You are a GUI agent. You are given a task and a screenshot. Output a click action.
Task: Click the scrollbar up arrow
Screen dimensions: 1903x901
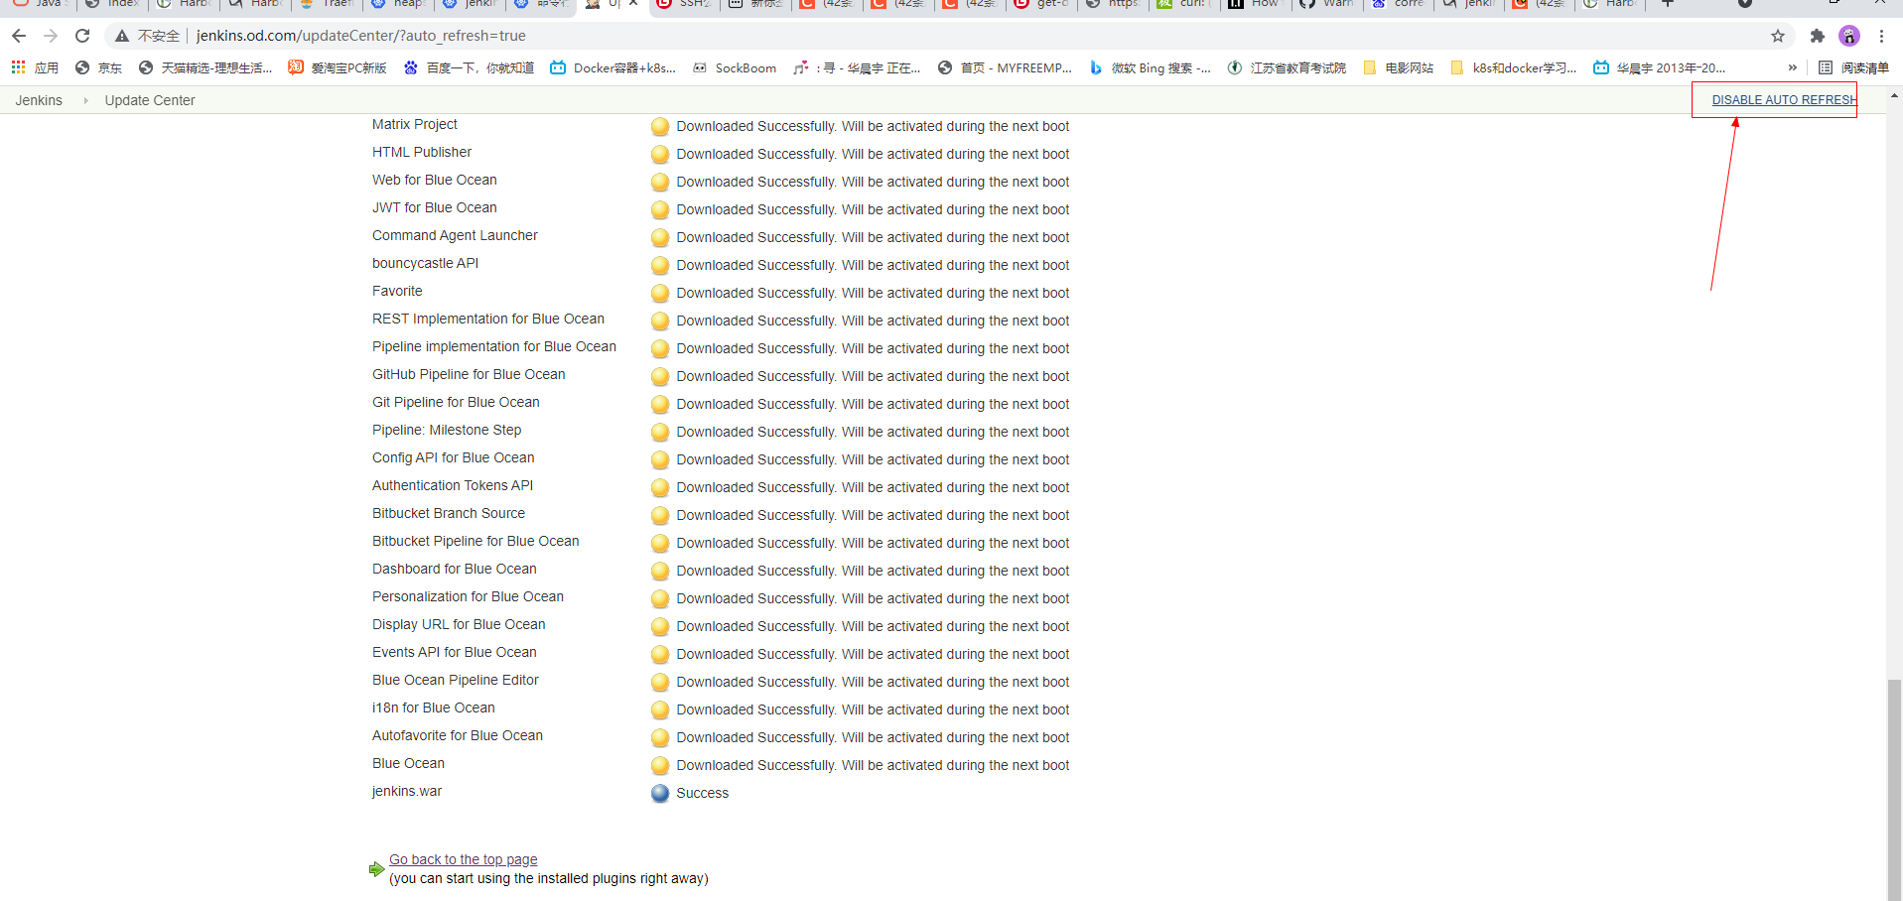point(1894,96)
